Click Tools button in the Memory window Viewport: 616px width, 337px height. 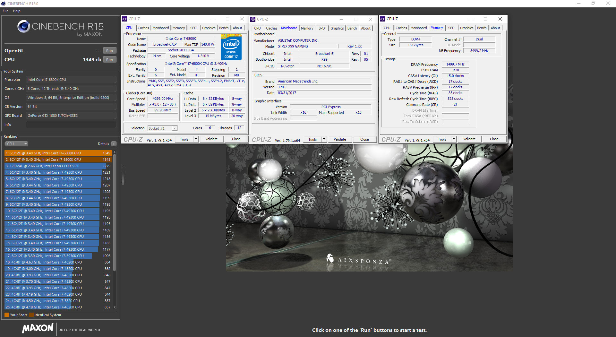[x=442, y=139]
